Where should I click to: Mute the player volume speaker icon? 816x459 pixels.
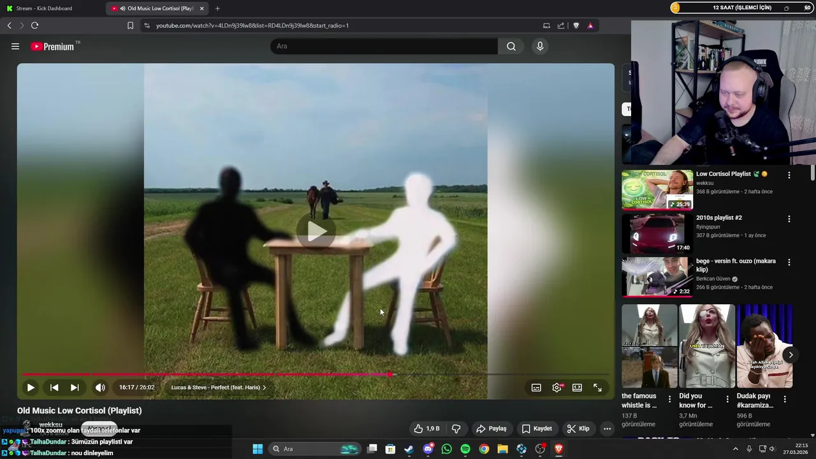[x=100, y=387]
